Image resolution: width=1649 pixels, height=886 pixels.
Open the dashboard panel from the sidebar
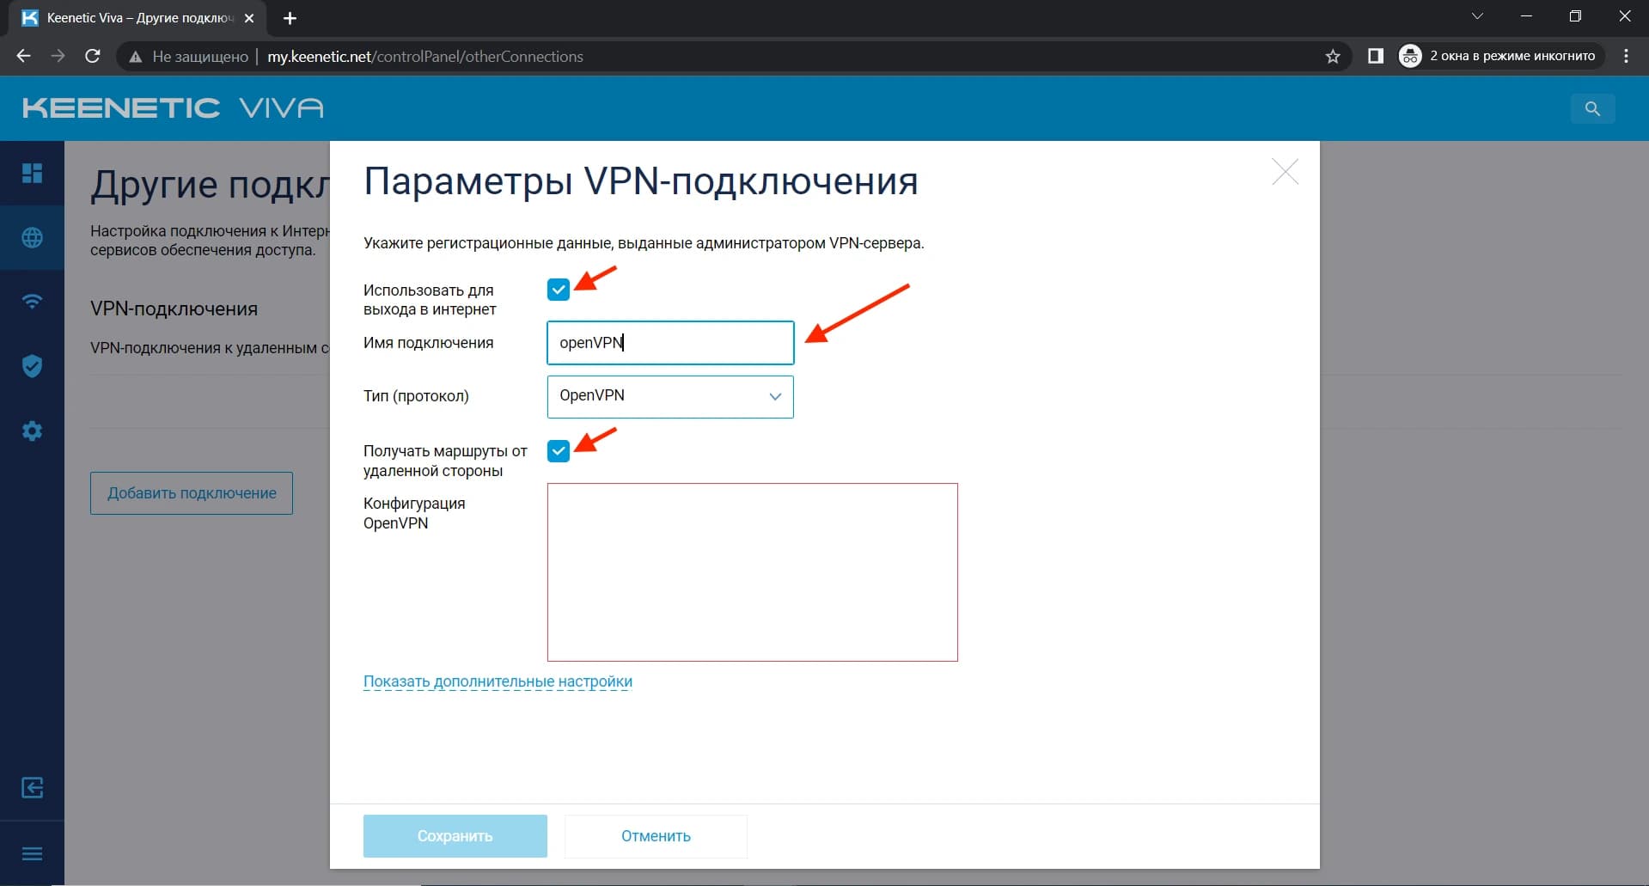coord(32,173)
